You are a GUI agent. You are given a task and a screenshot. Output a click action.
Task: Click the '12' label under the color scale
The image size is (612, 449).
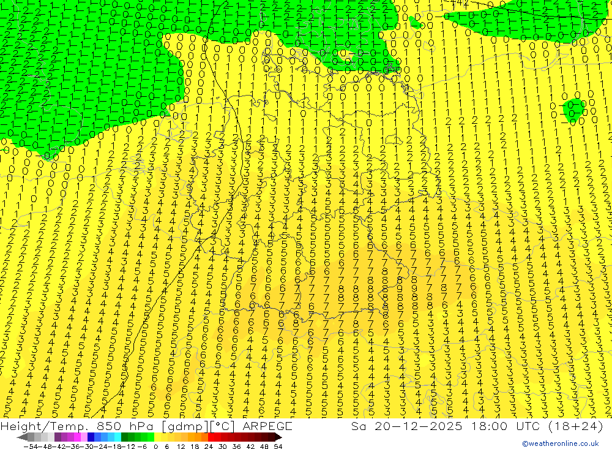tap(181, 447)
